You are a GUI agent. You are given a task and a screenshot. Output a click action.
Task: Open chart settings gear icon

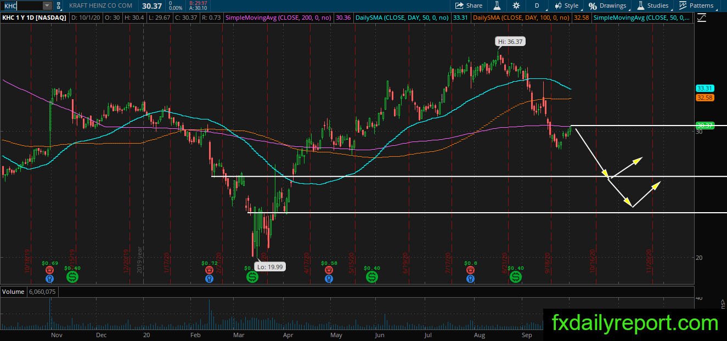click(x=516, y=5)
